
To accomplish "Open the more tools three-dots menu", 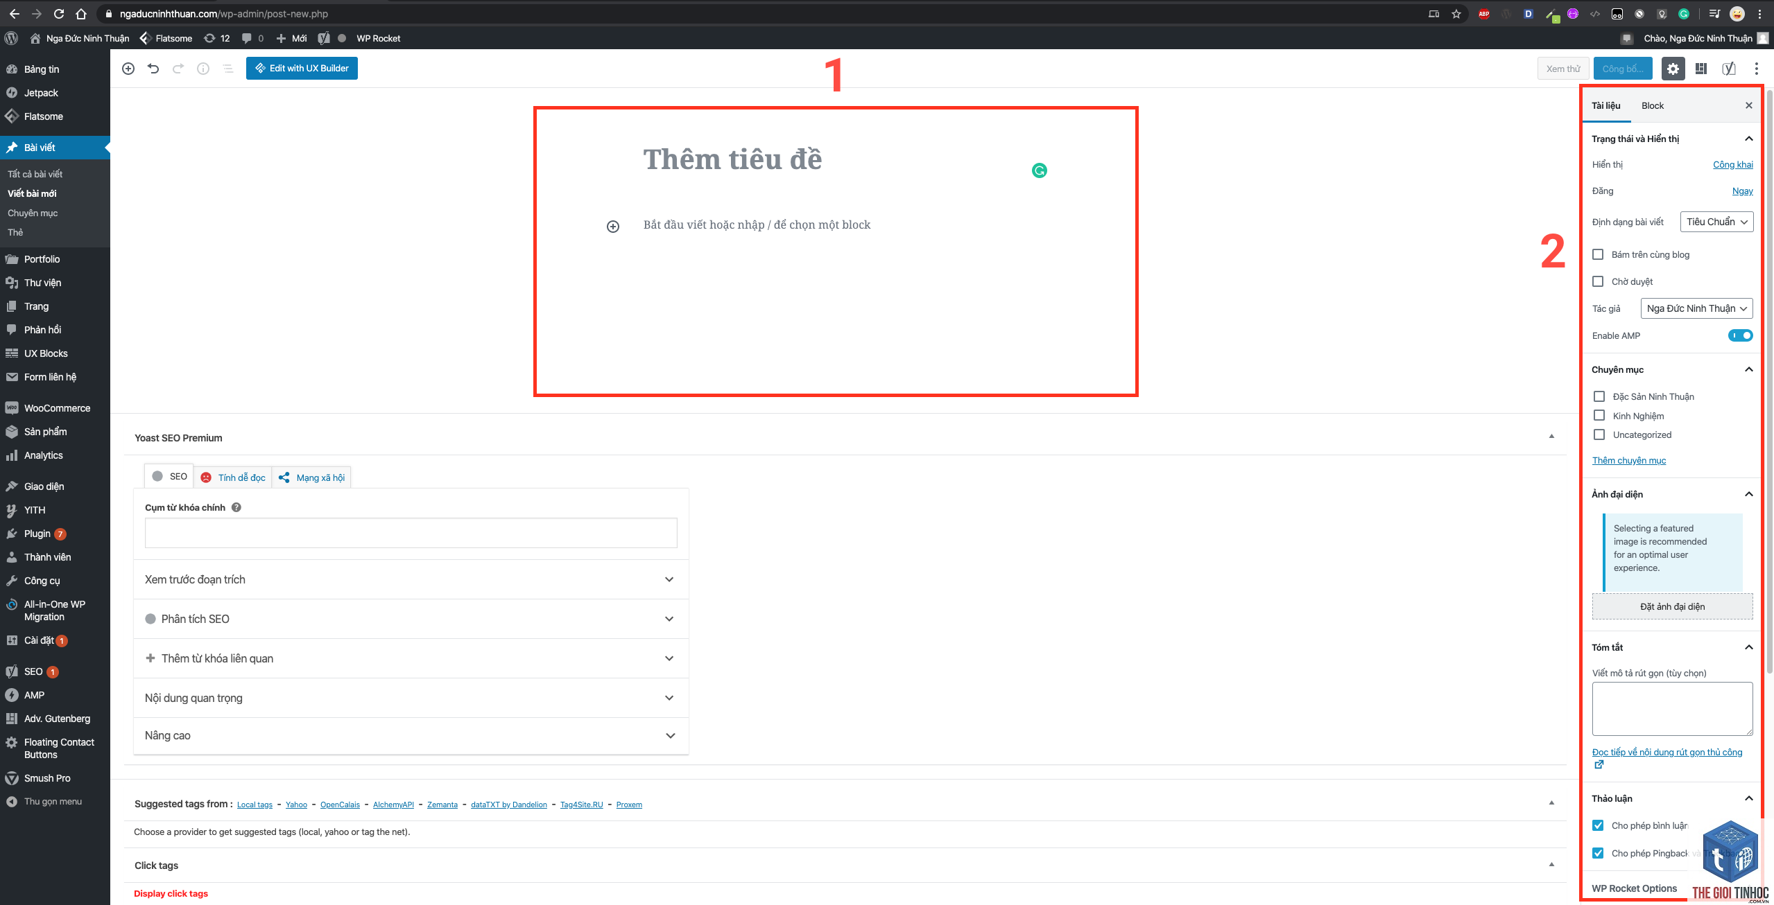I will coord(1756,69).
